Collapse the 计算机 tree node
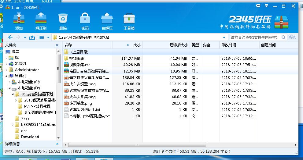This screenshot has width=303, height=160. 7,76
